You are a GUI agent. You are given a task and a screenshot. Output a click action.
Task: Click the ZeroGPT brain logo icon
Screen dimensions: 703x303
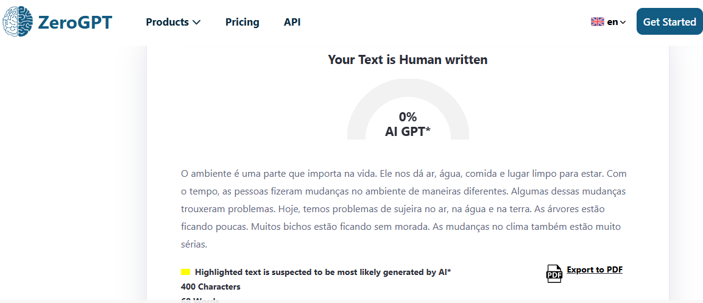coord(17,21)
